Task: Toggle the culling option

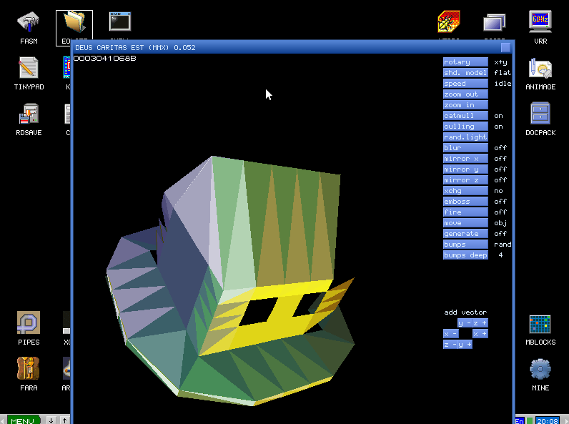Action: point(465,127)
